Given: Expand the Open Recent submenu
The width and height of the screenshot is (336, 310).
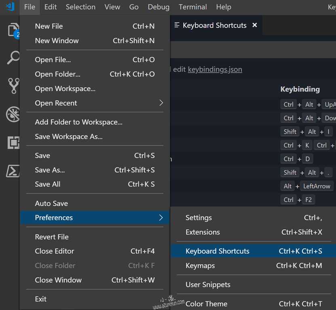Looking at the screenshot, I should (x=95, y=103).
